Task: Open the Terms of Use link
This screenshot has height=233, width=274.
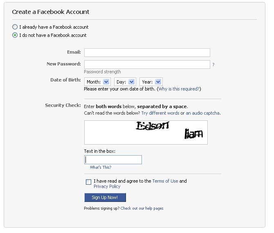Action: click(x=165, y=181)
